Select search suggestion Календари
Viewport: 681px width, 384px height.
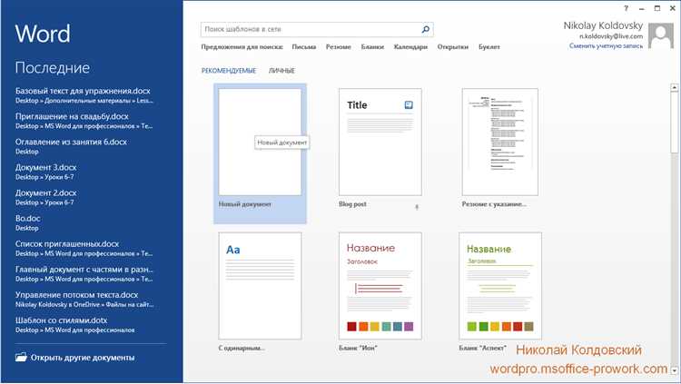click(410, 47)
